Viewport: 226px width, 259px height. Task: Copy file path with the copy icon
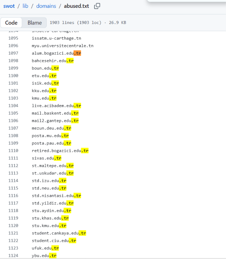point(97,6)
